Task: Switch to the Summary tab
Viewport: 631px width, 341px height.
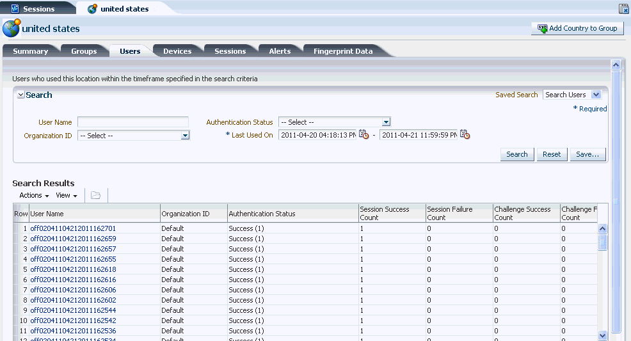Action: tap(30, 51)
